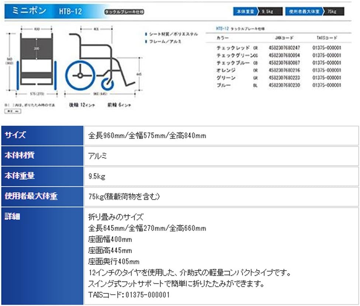Click the TAISコード column header
This screenshot has width=360, height=306.
327,38
